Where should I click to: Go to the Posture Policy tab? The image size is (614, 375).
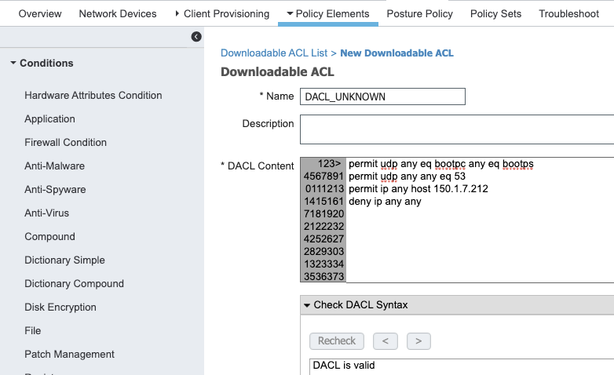click(419, 13)
